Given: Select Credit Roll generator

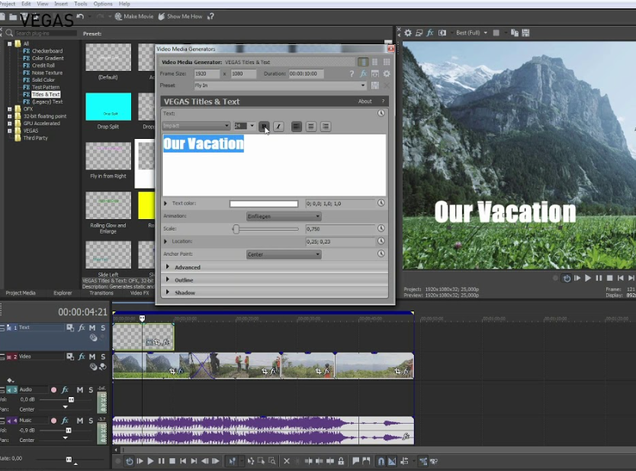Looking at the screenshot, I should (43, 66).
